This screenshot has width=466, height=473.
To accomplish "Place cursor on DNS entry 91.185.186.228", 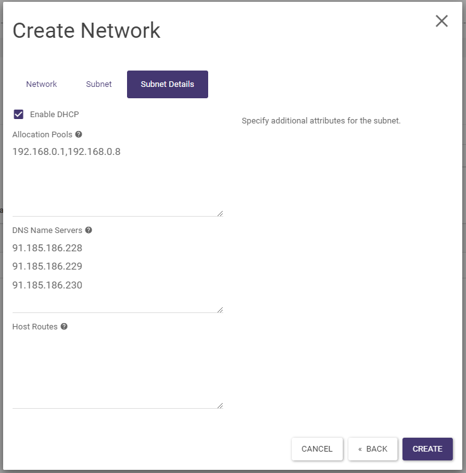I will [x=47, y=248].
